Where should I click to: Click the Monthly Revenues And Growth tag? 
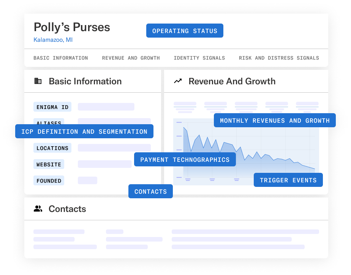tap(275, 120)
